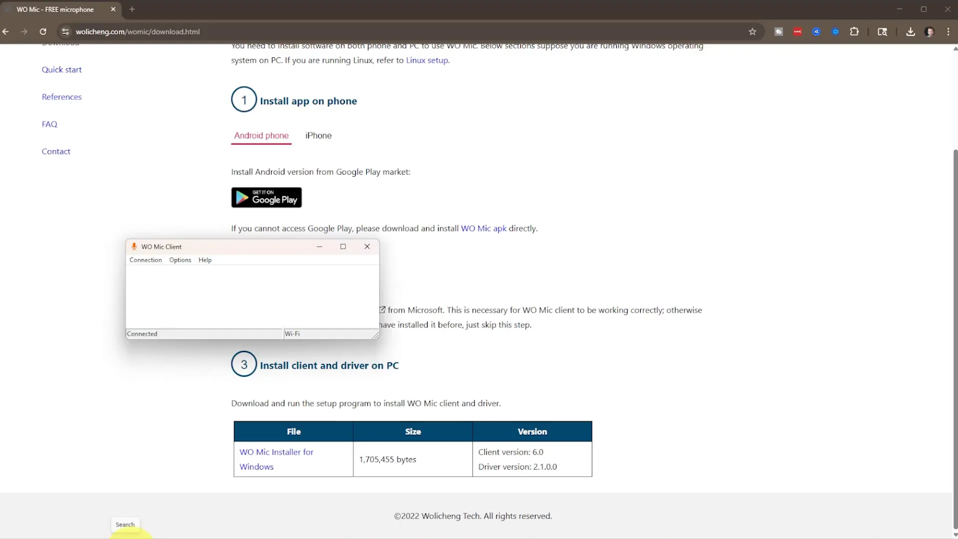The image size is (958, 539).
Task: Open the Linux setup link
Action: pyautogui.click(x=427, y=60)
